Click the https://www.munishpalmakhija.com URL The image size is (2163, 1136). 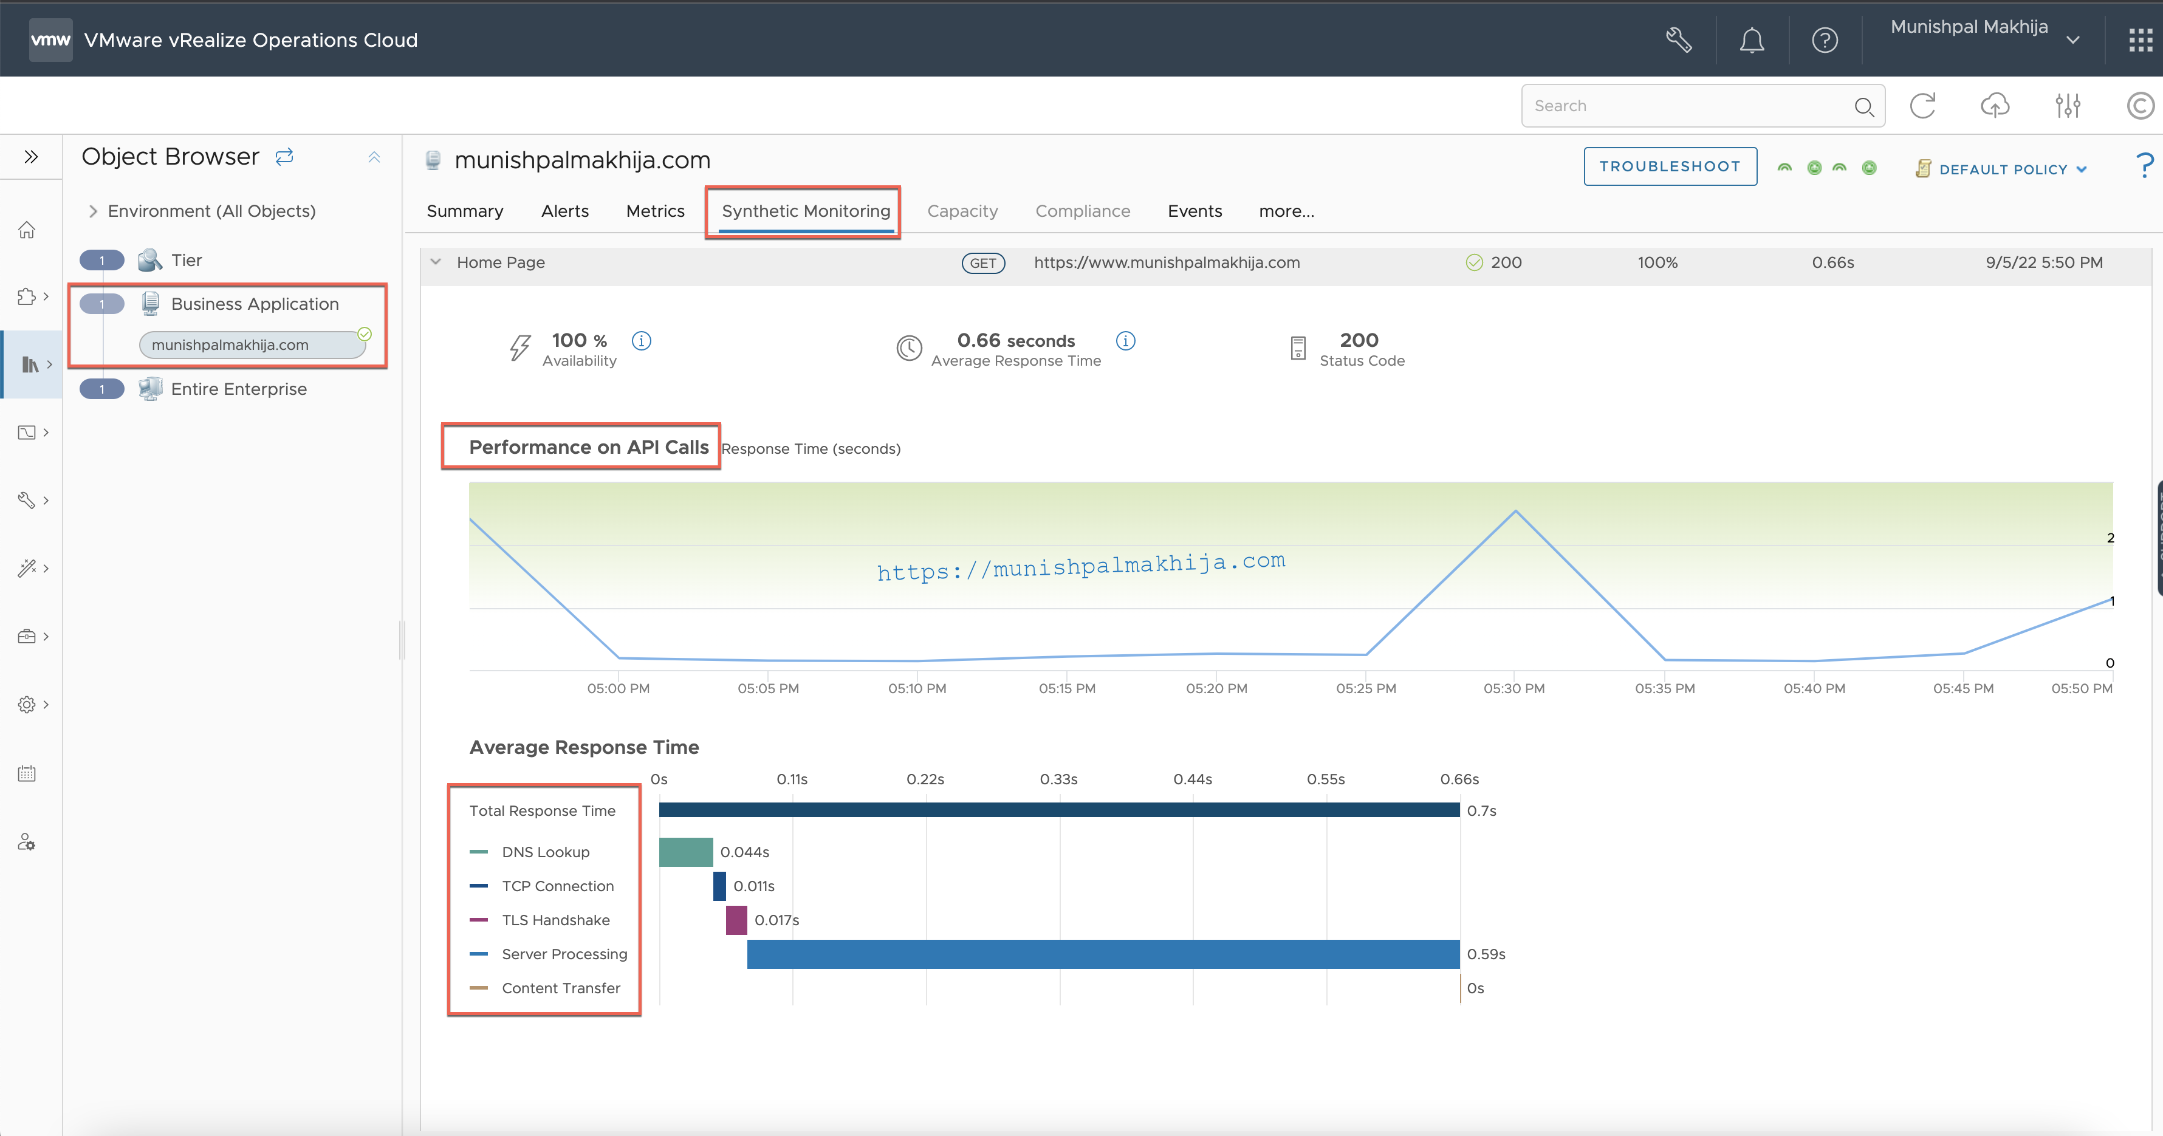coord(1167,262)
